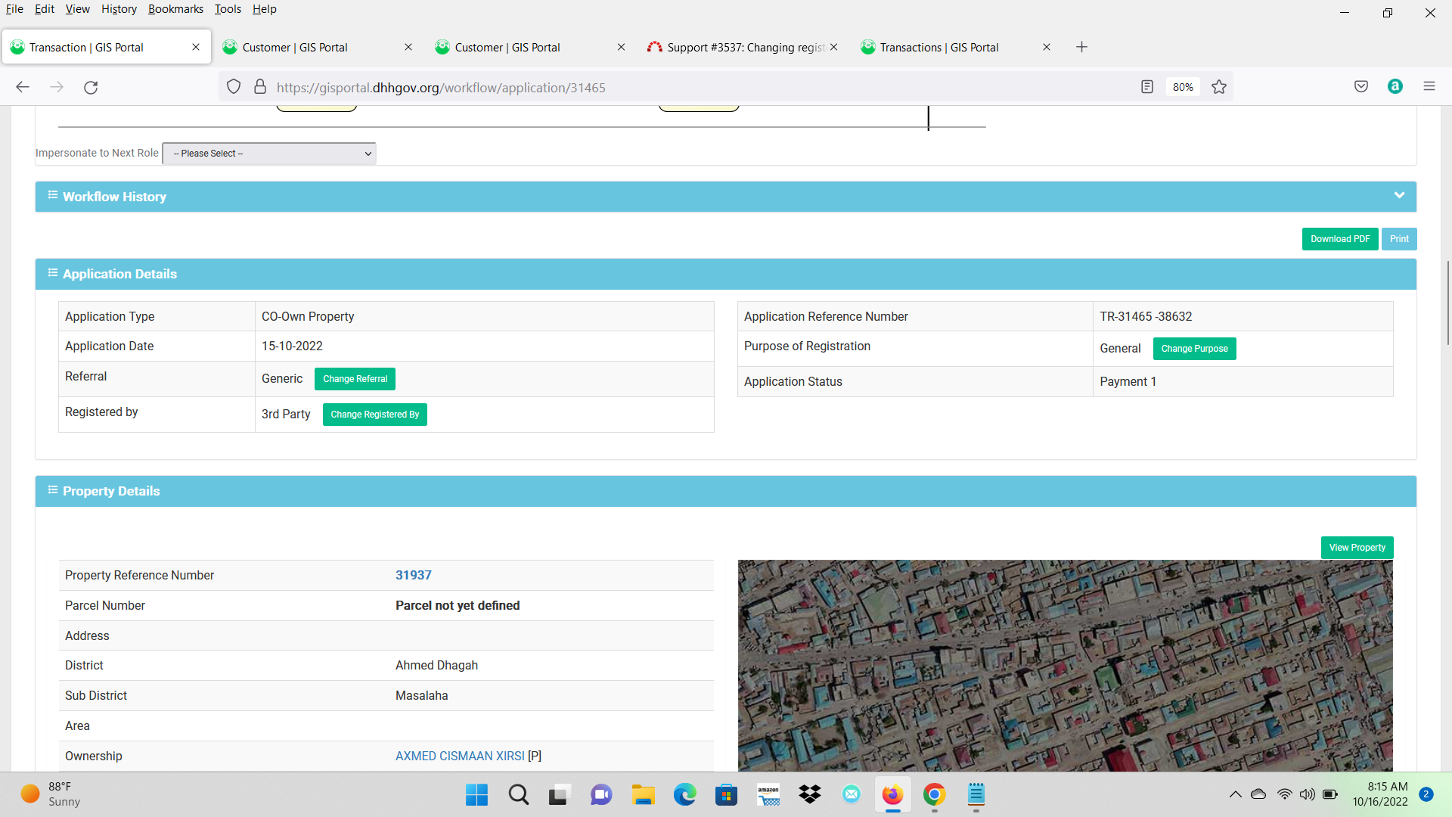Select Payment 1 application status text
Screen dimensions: 1452x817
(x=1128, y=381)
